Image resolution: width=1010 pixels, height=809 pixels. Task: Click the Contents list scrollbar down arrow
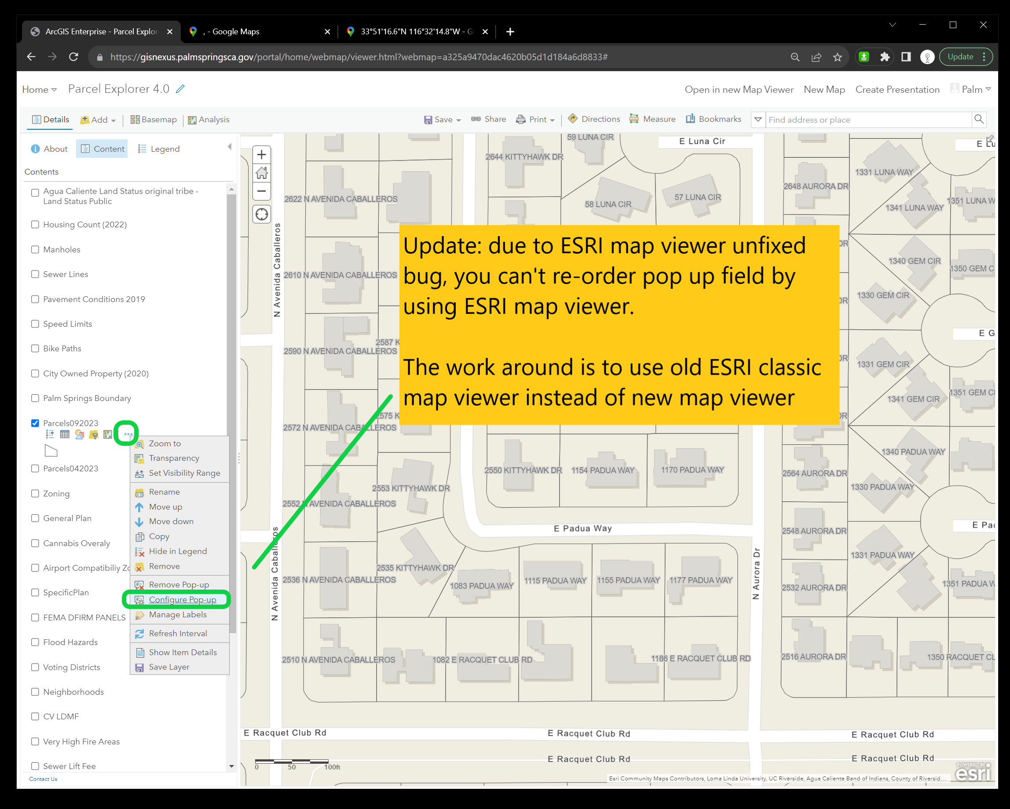coord(231,766)
